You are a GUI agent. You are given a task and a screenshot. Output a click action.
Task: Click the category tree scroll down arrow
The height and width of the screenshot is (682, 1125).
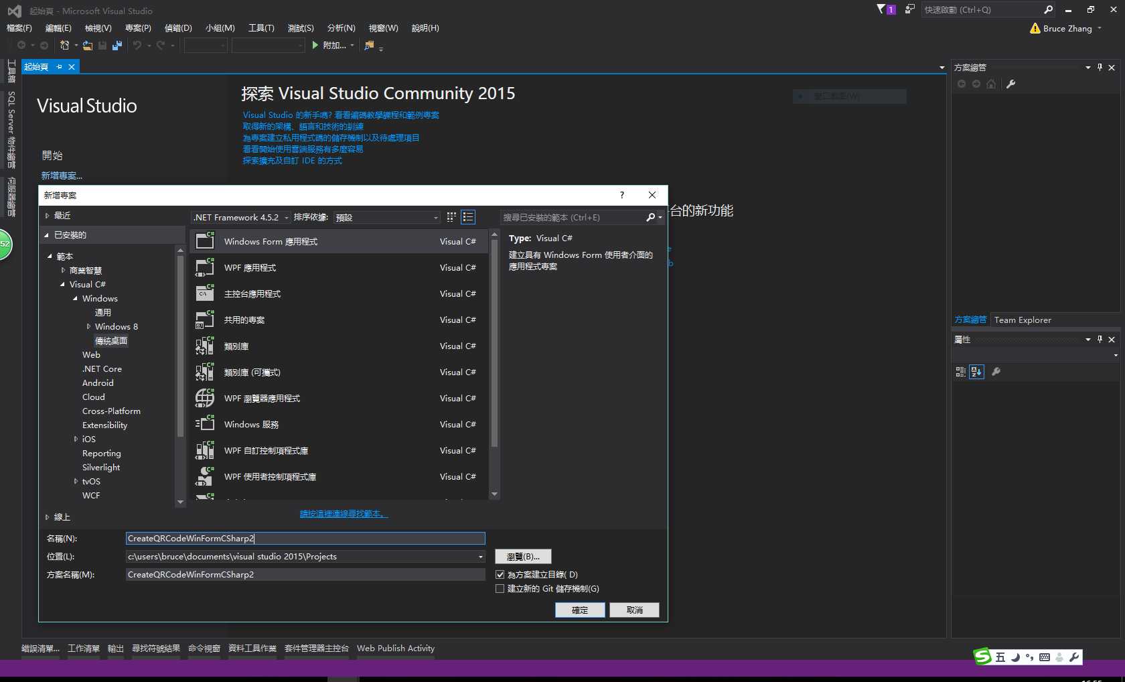tap(180, 502)
